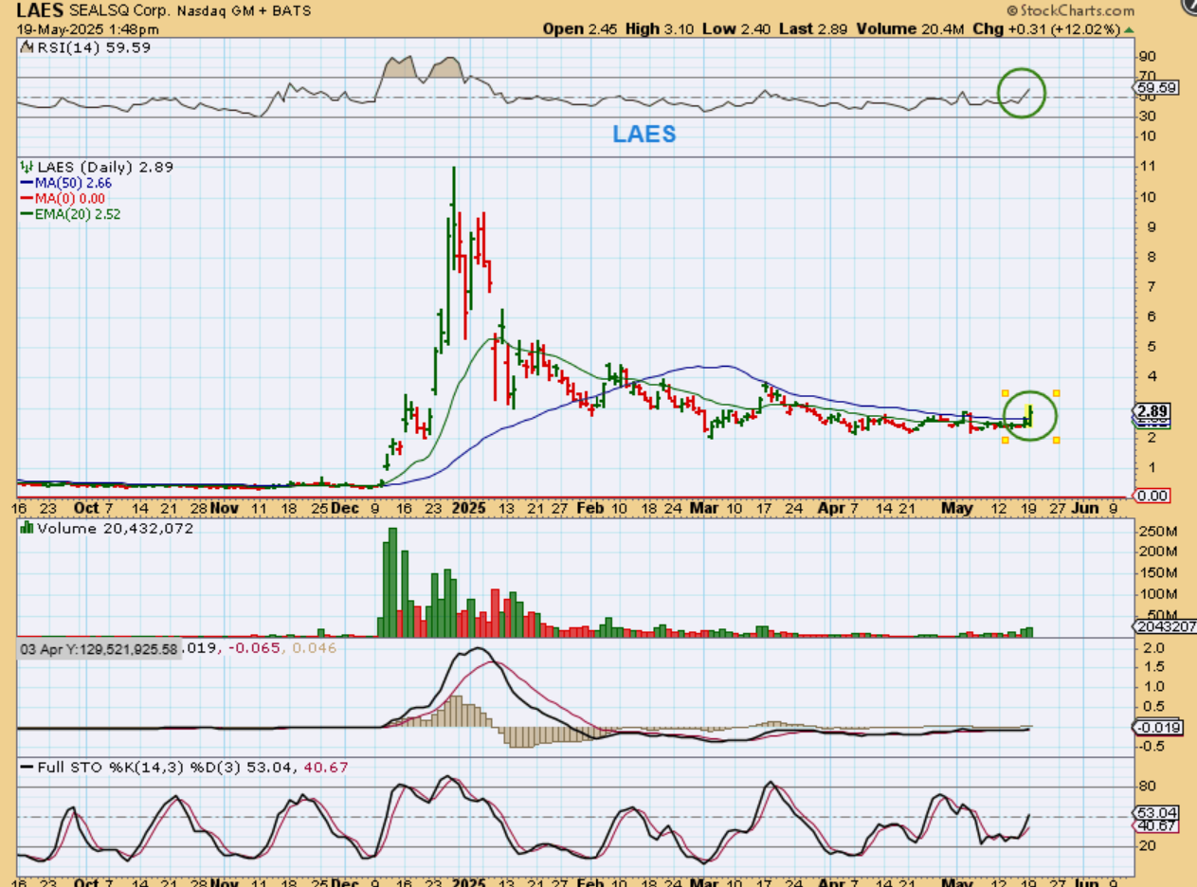Screen dimensions: 1197x887
Task: Click the Volume 20,432,072 panel label
Action: tap(106, 528)
